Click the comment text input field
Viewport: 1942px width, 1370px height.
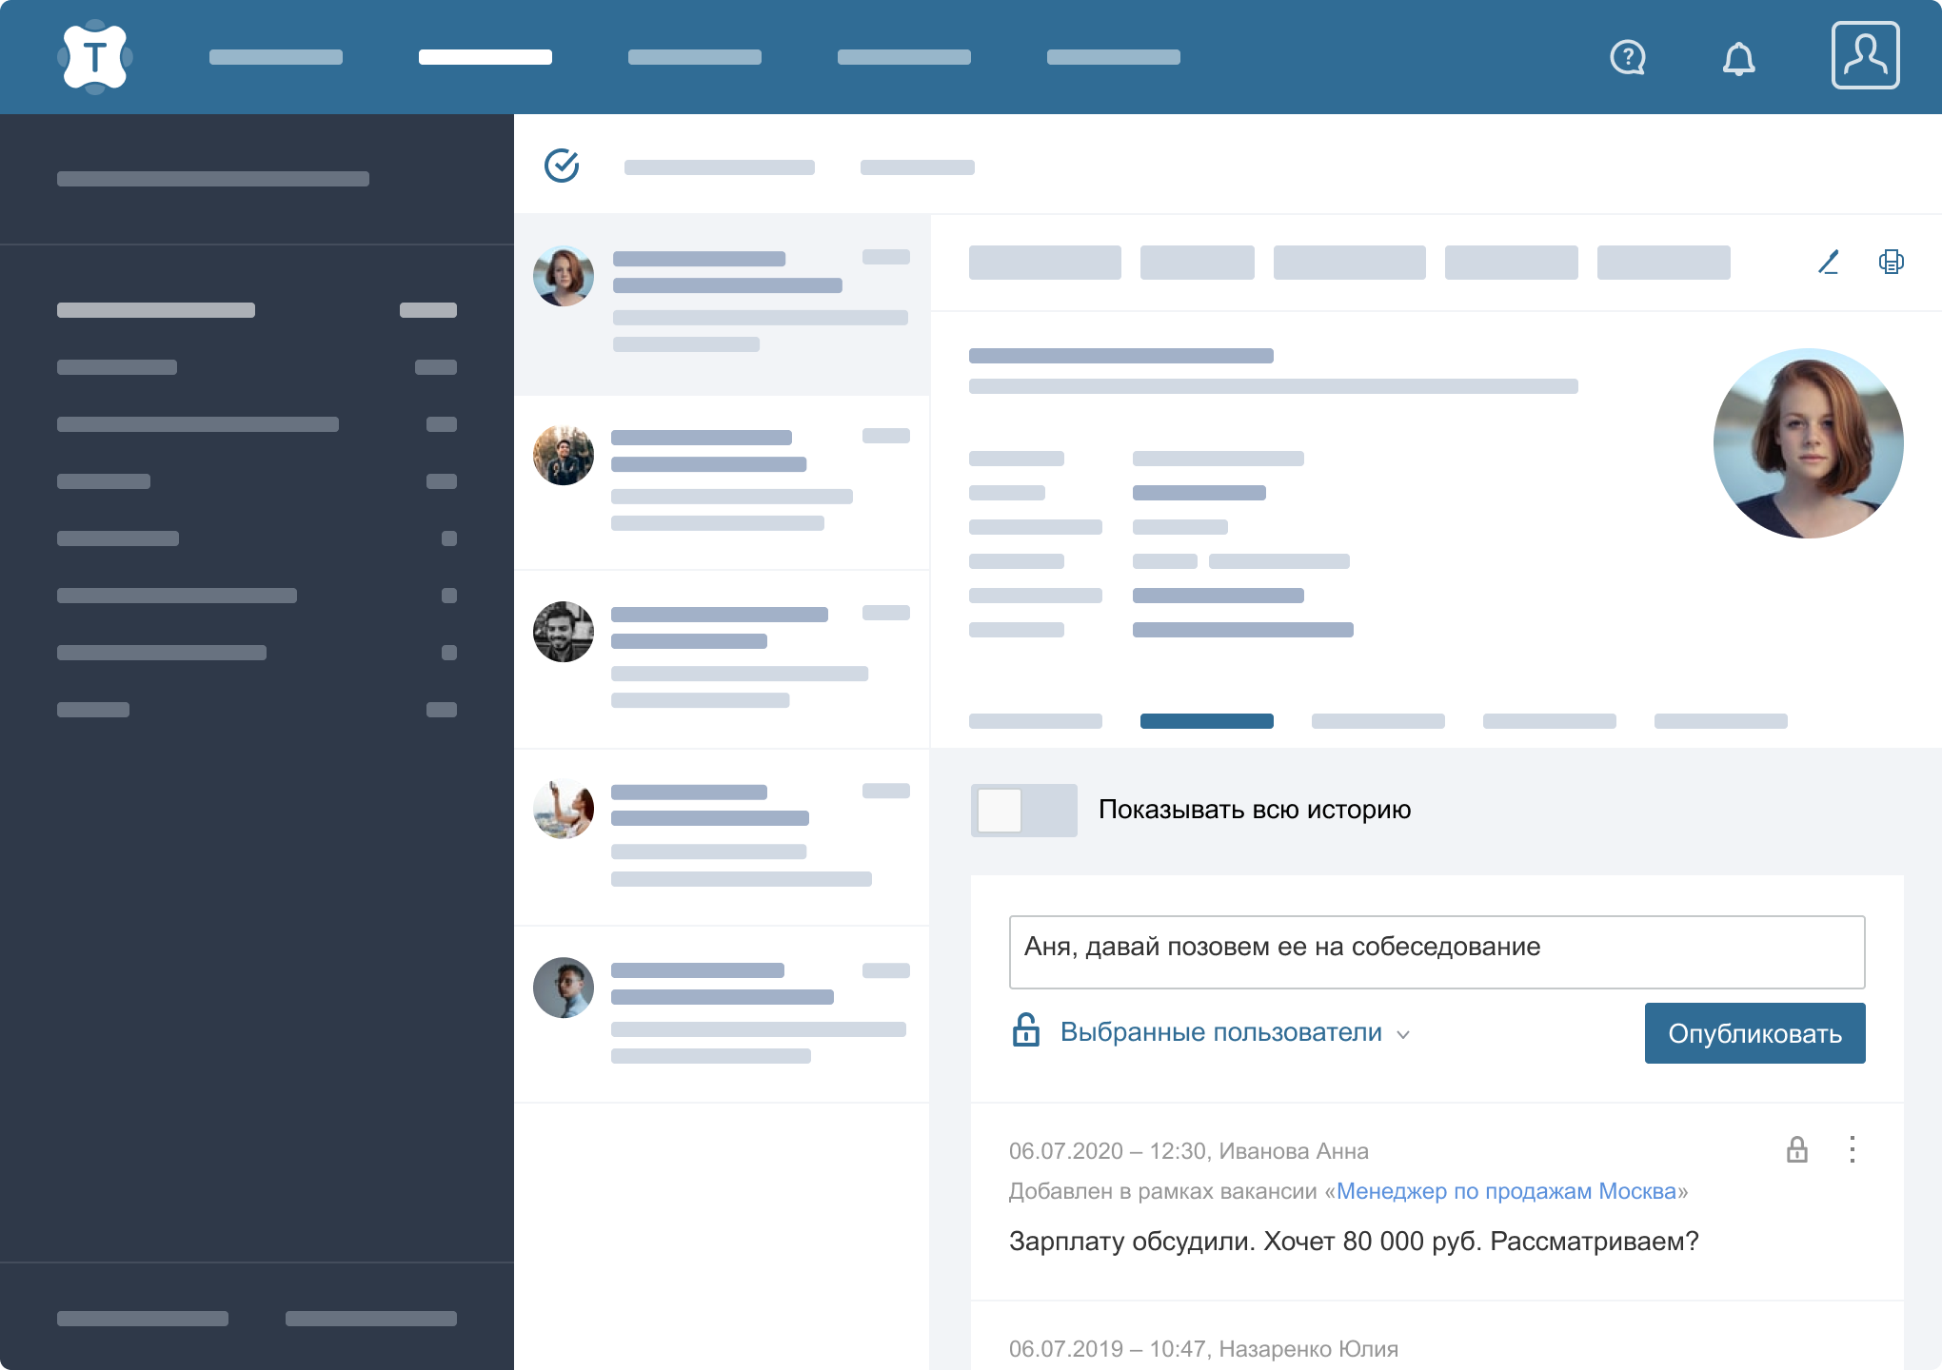(x=1436, y=951)
